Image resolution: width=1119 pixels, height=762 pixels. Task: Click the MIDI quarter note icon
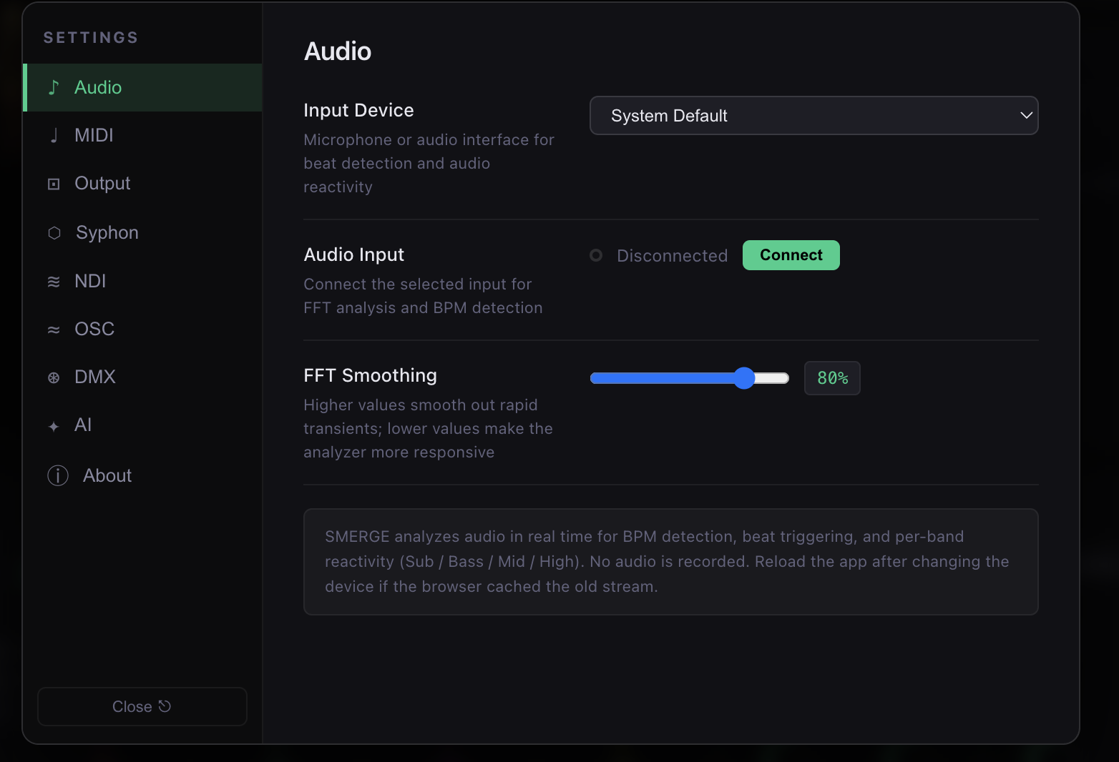[x=54, y=135]
